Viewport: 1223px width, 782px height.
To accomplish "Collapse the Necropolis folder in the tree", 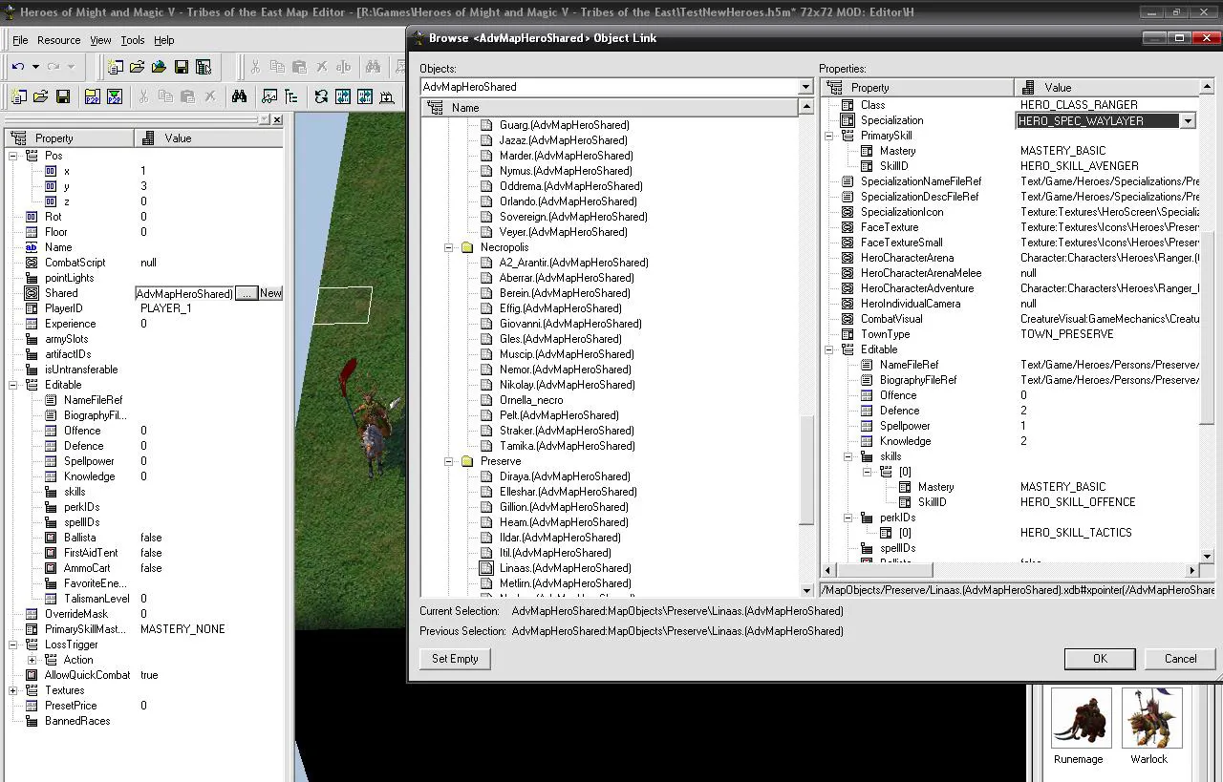I will [448, 247].
